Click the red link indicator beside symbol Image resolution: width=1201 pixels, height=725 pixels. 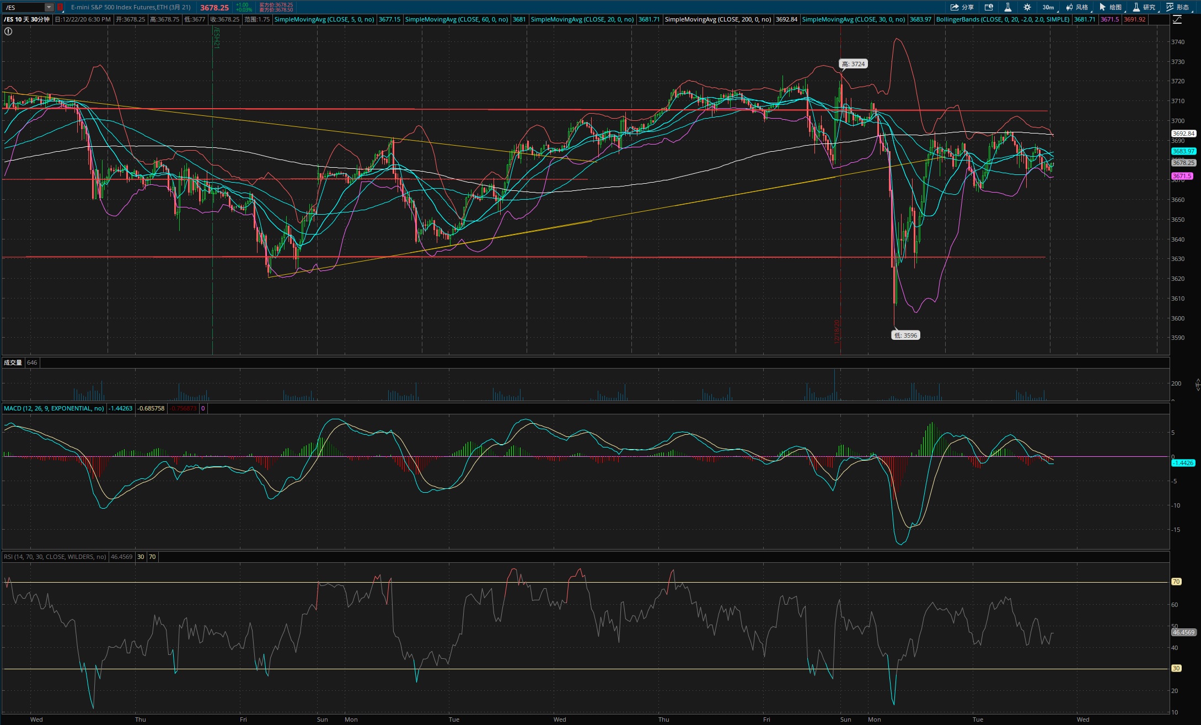coord(60,7)
